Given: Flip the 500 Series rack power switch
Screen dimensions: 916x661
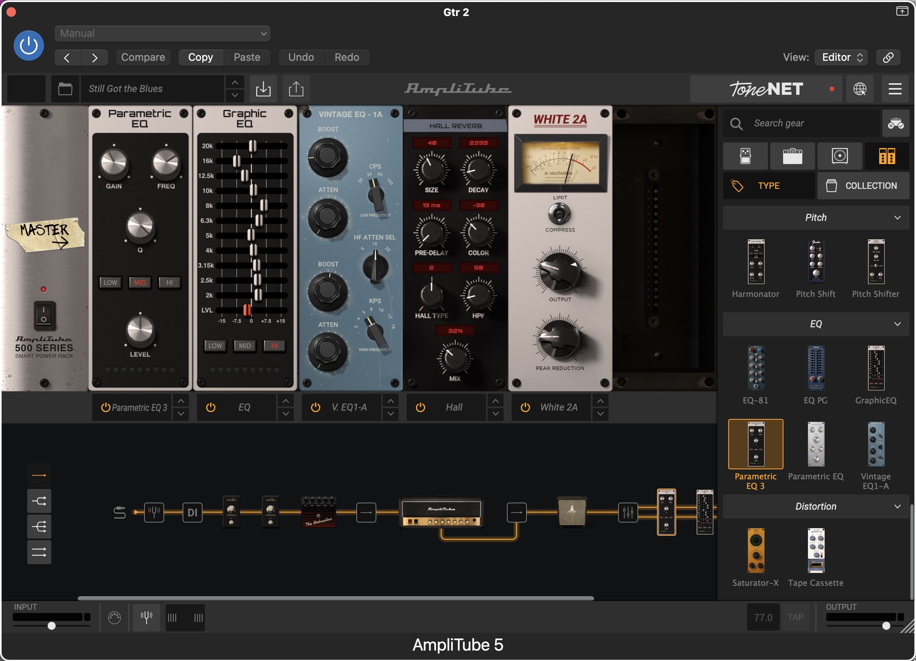Looking at the screenshot, I should [44, 315].
